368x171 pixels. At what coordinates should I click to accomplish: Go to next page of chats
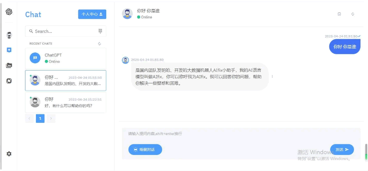click(51, 118)
